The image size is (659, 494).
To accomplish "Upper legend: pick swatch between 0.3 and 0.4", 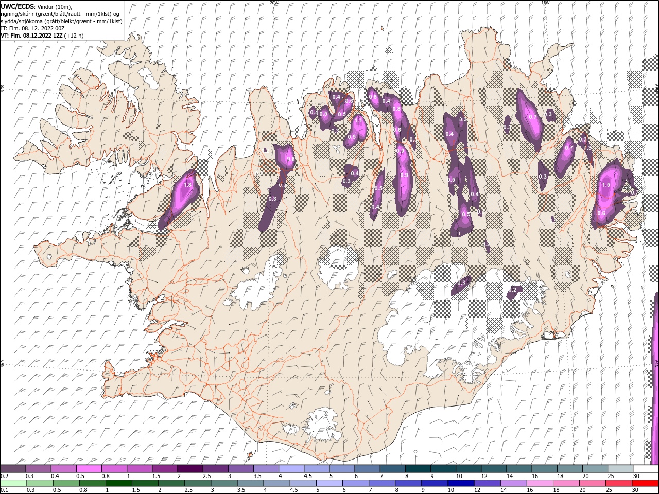I will point(38,469).
